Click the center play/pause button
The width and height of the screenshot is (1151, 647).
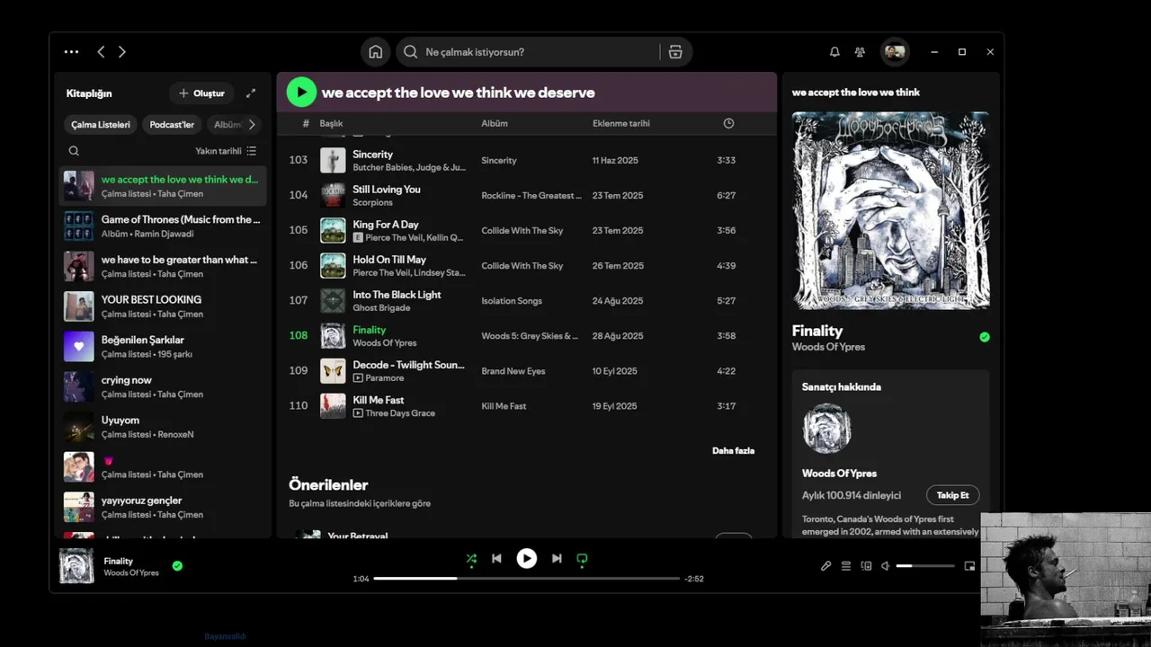(527, 558)
